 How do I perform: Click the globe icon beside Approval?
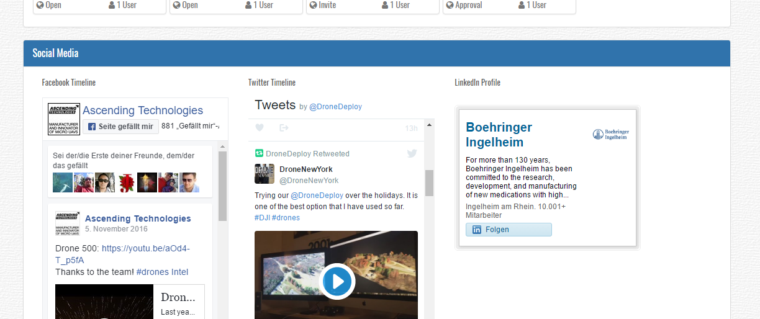click(x=450, y=5)
